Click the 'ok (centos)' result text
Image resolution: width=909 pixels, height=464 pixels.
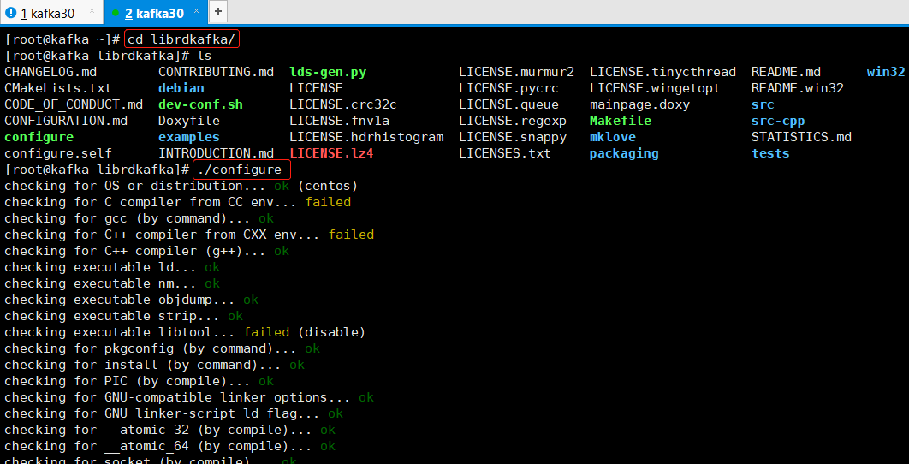(x=316, y=186)
